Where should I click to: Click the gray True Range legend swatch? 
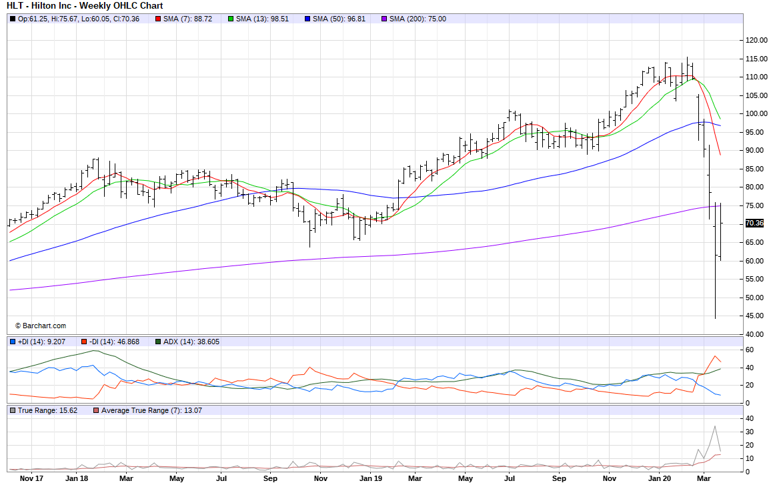(13, 410)
